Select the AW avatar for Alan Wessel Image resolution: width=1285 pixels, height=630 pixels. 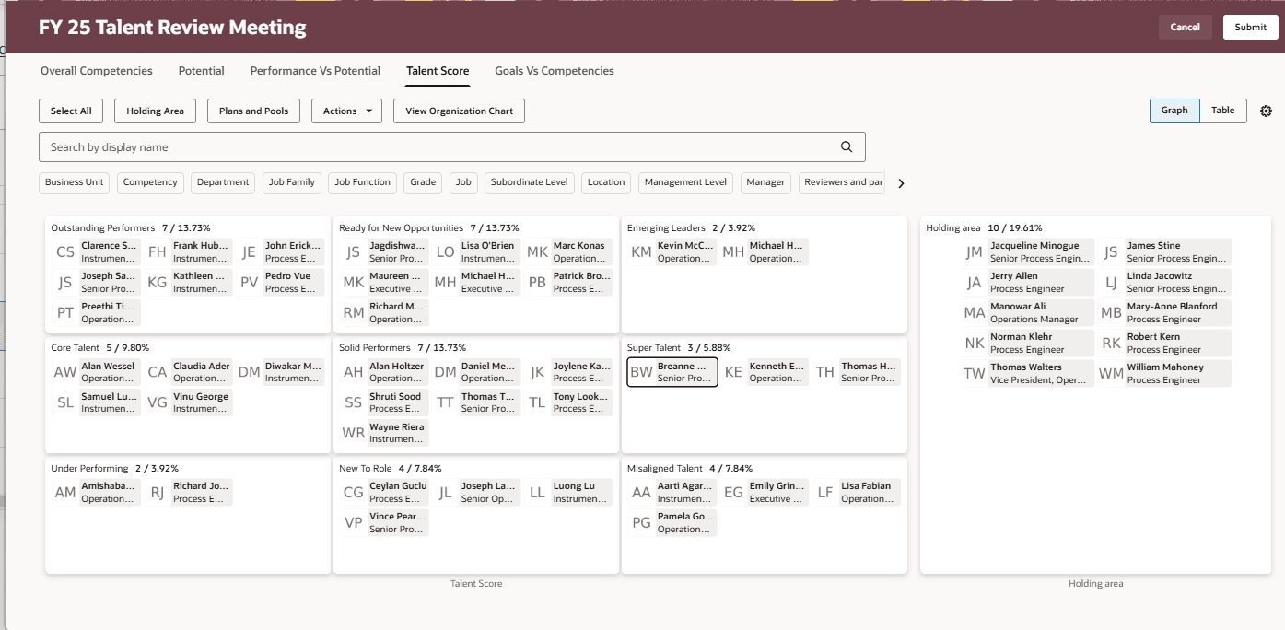tap(65, 373)
